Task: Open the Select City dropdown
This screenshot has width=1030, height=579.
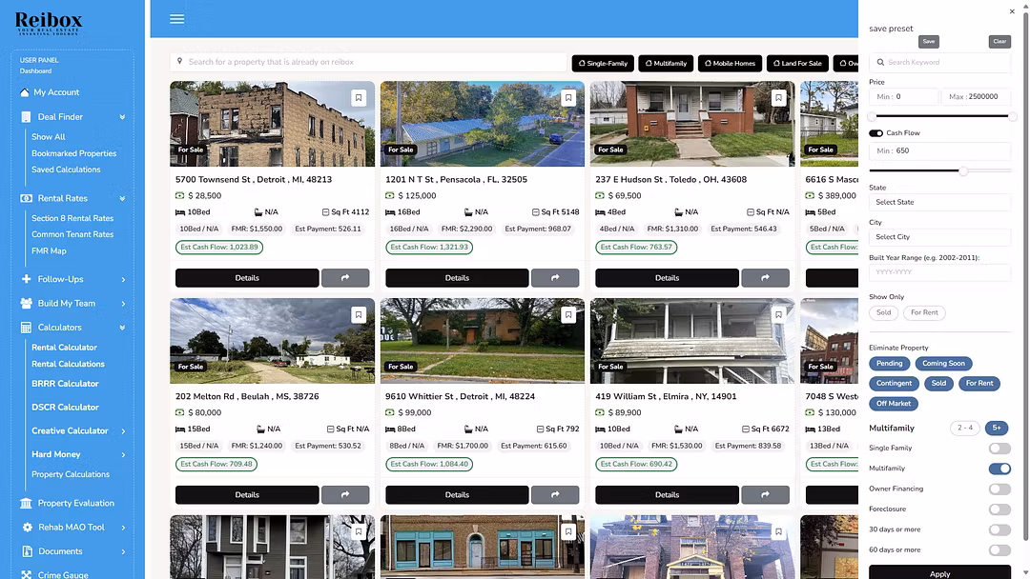Action: tap(939, 237)
